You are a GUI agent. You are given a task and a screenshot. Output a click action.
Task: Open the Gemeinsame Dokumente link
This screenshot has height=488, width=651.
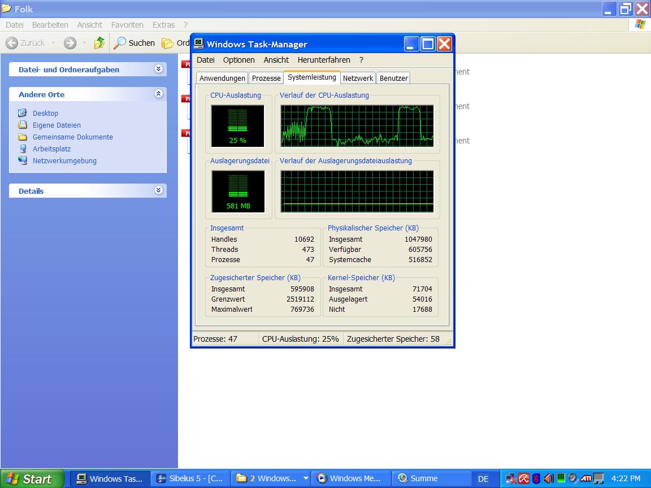73,137
